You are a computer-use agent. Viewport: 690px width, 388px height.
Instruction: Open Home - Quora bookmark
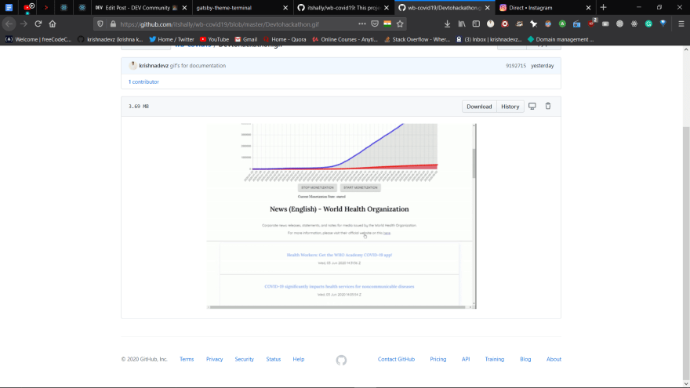pyautogui.click(x=285, y=39)
